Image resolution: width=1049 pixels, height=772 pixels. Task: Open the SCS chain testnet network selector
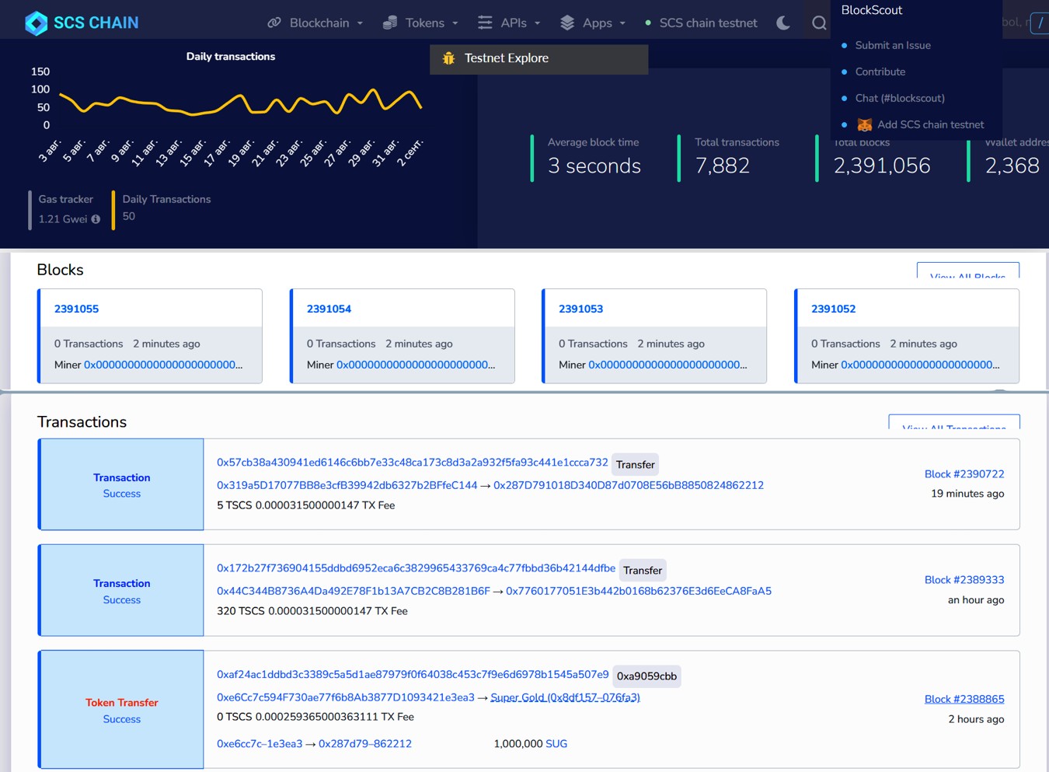[x=701, y=23]
